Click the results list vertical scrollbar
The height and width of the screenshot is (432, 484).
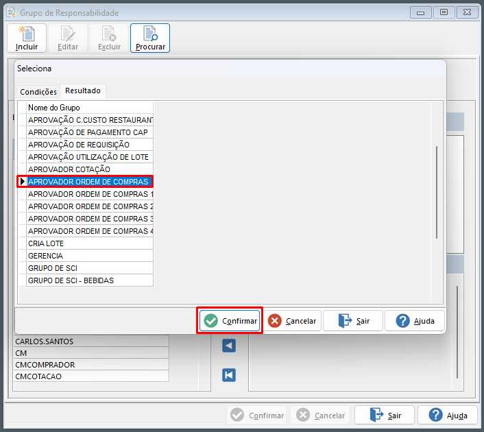(437, 192)
